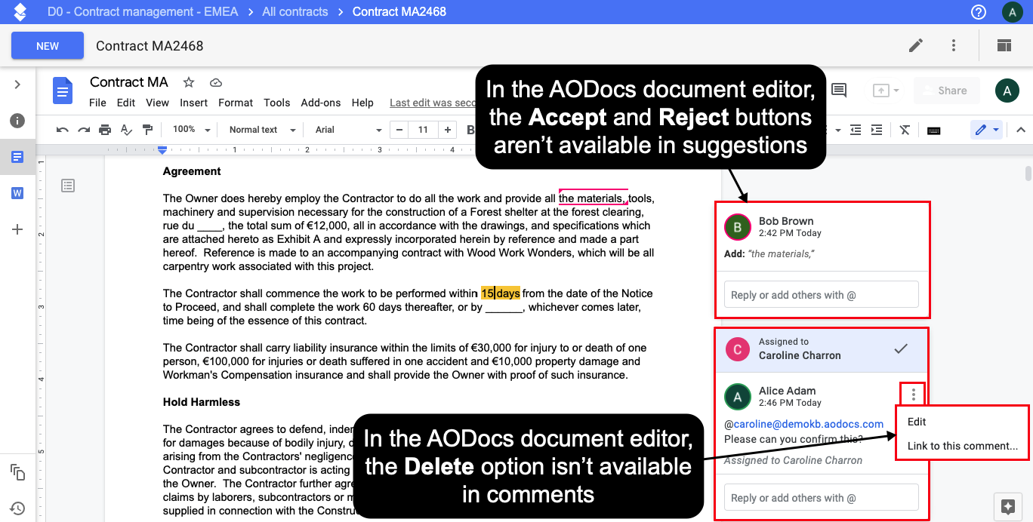The width and height of the screenshot is (1033, 522).
Task: Open the keyboard input tools icon
Action: [933, 130]
